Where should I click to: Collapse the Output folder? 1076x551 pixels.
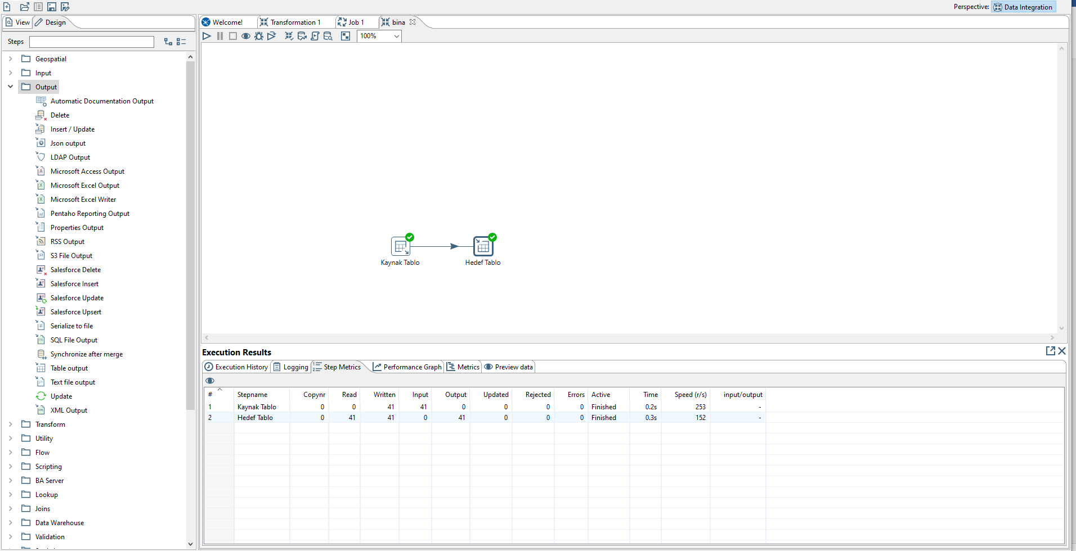click(10, 87)
